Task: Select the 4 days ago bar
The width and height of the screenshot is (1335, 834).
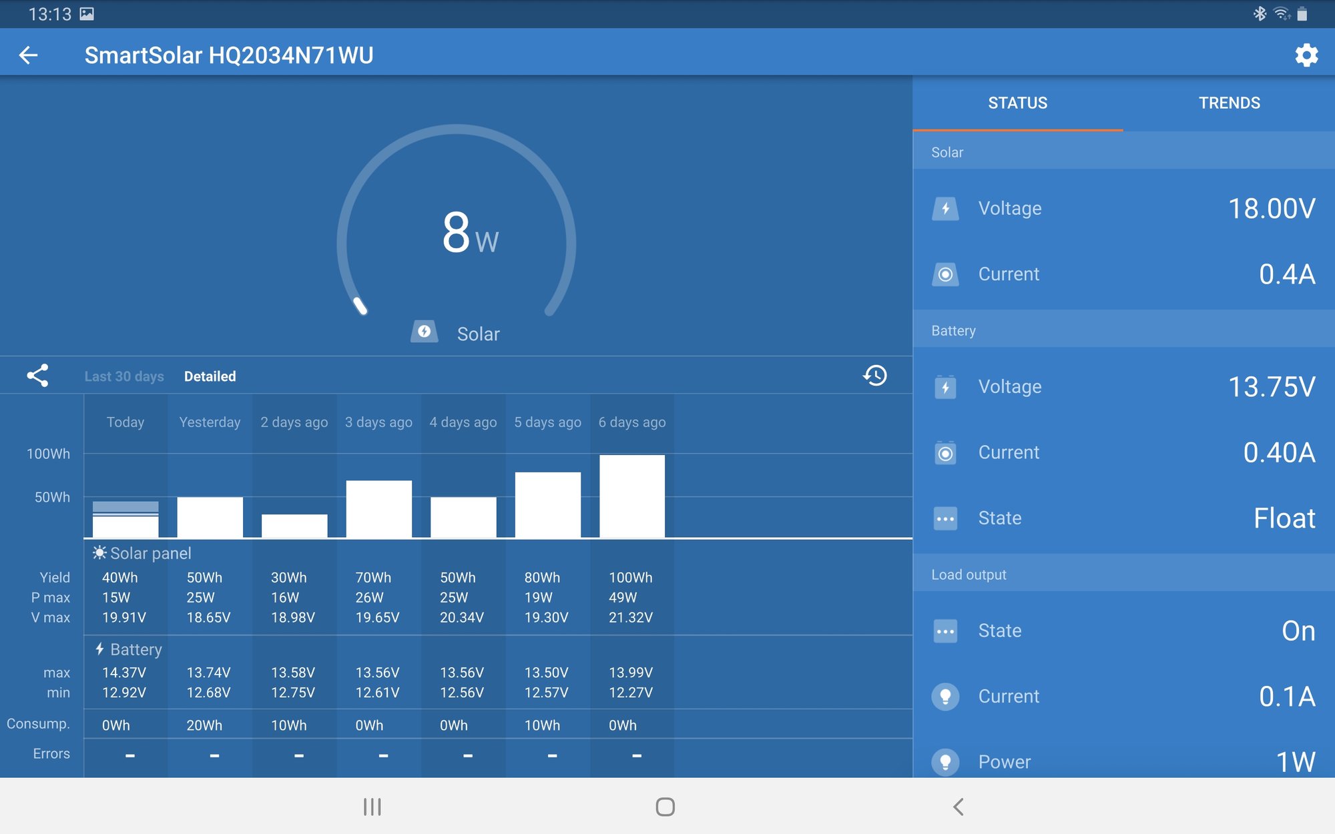Action: [x=463, y=517]
